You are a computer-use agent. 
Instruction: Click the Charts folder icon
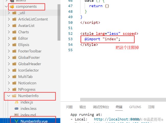coord(14,32)
